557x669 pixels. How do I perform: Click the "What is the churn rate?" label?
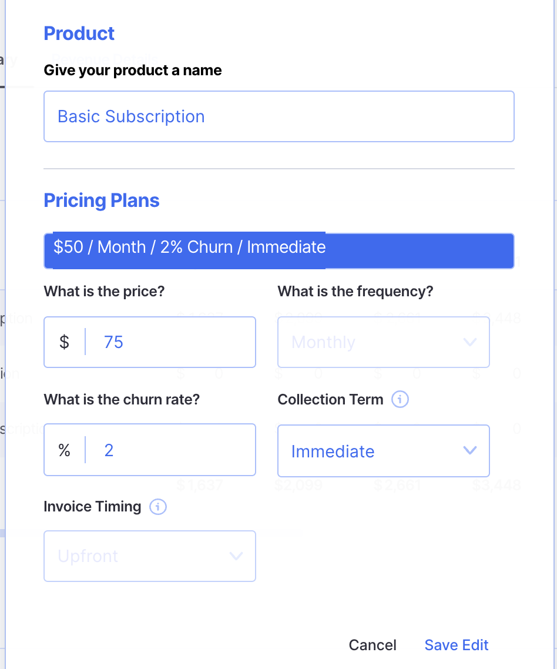click(x=122, y=400)
